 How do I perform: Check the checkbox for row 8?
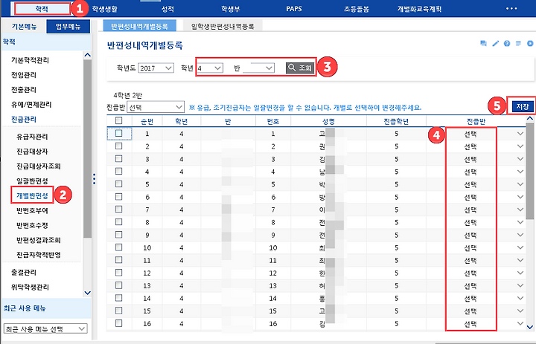tap(118, 222)
